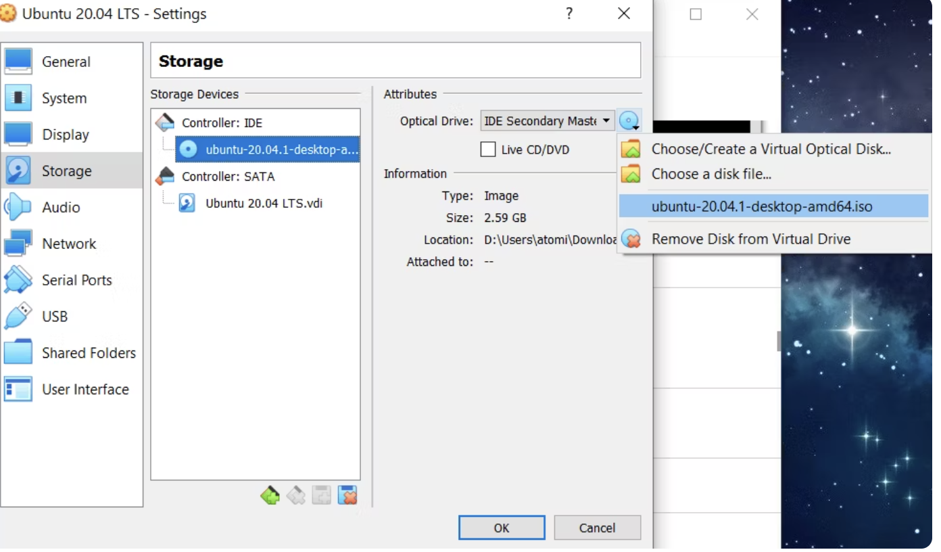
Task: Click the Remove Disk from Virtual Drive icon
Action: click(631, 239)
